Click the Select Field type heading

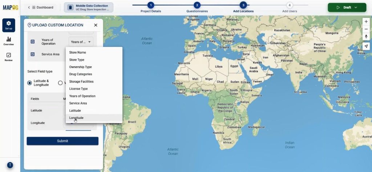(40, 71)
